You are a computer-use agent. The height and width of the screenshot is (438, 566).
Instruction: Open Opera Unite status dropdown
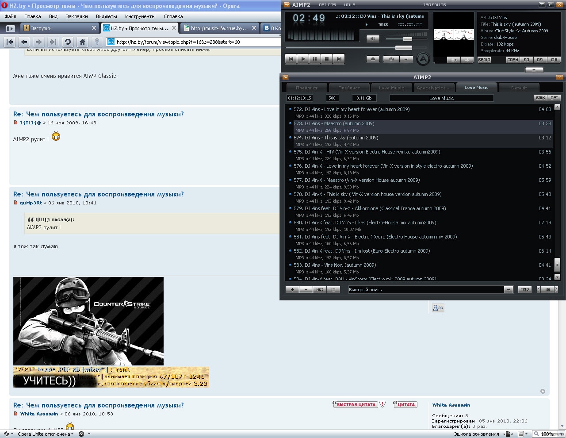coord(46,434)
